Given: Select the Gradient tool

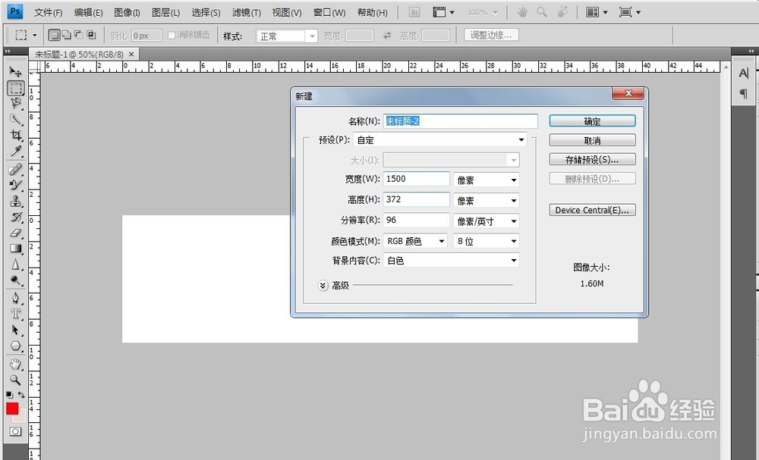Looking at the screenshot, I should 15,249.
